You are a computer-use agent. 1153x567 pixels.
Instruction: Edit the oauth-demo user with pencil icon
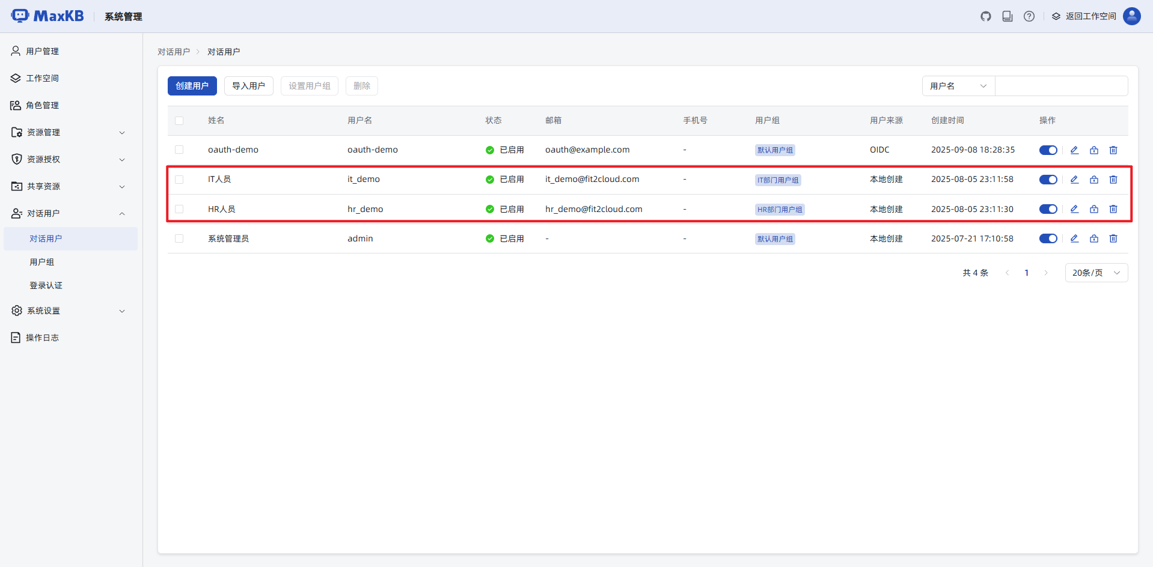pos(1074,150)
